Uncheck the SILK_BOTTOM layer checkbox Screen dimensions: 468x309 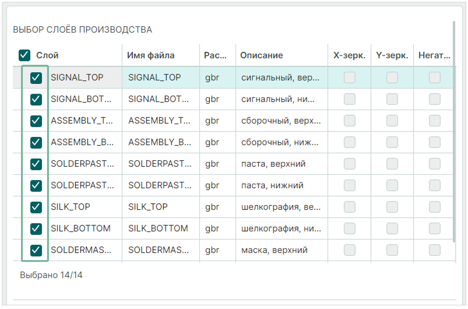[x=36, y=228]
